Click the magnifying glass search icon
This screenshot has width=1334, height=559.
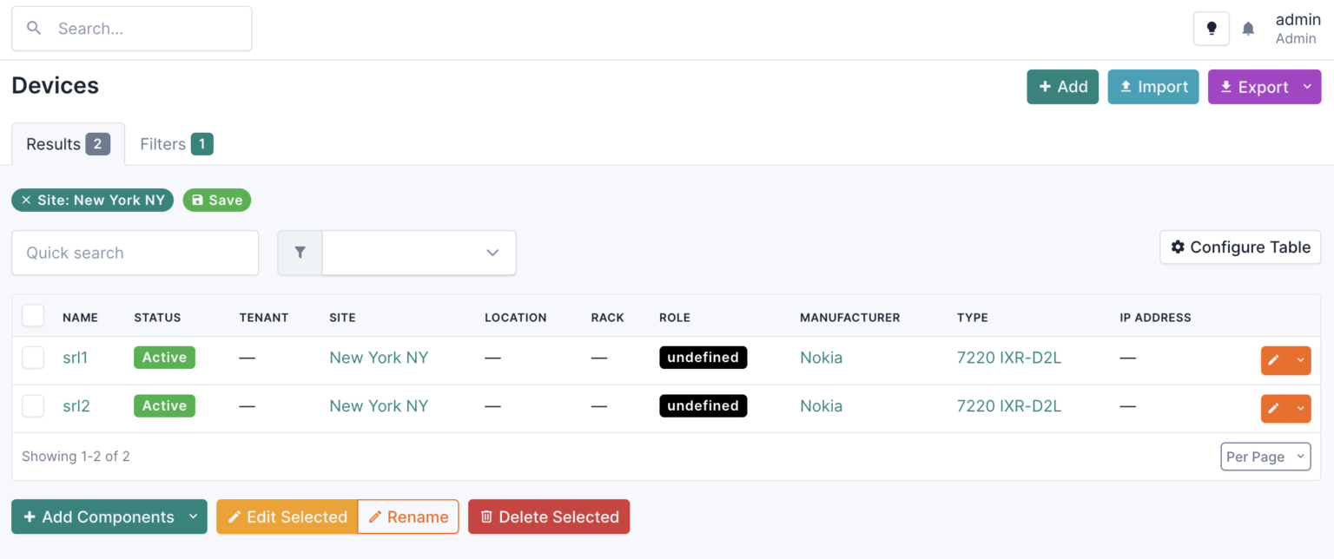(34, 28)
